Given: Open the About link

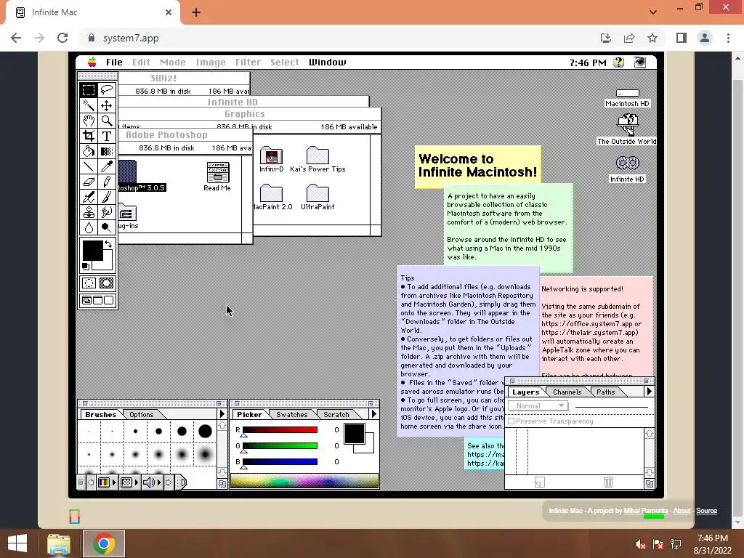Looking at the screenshot, I should click(682, 511).
